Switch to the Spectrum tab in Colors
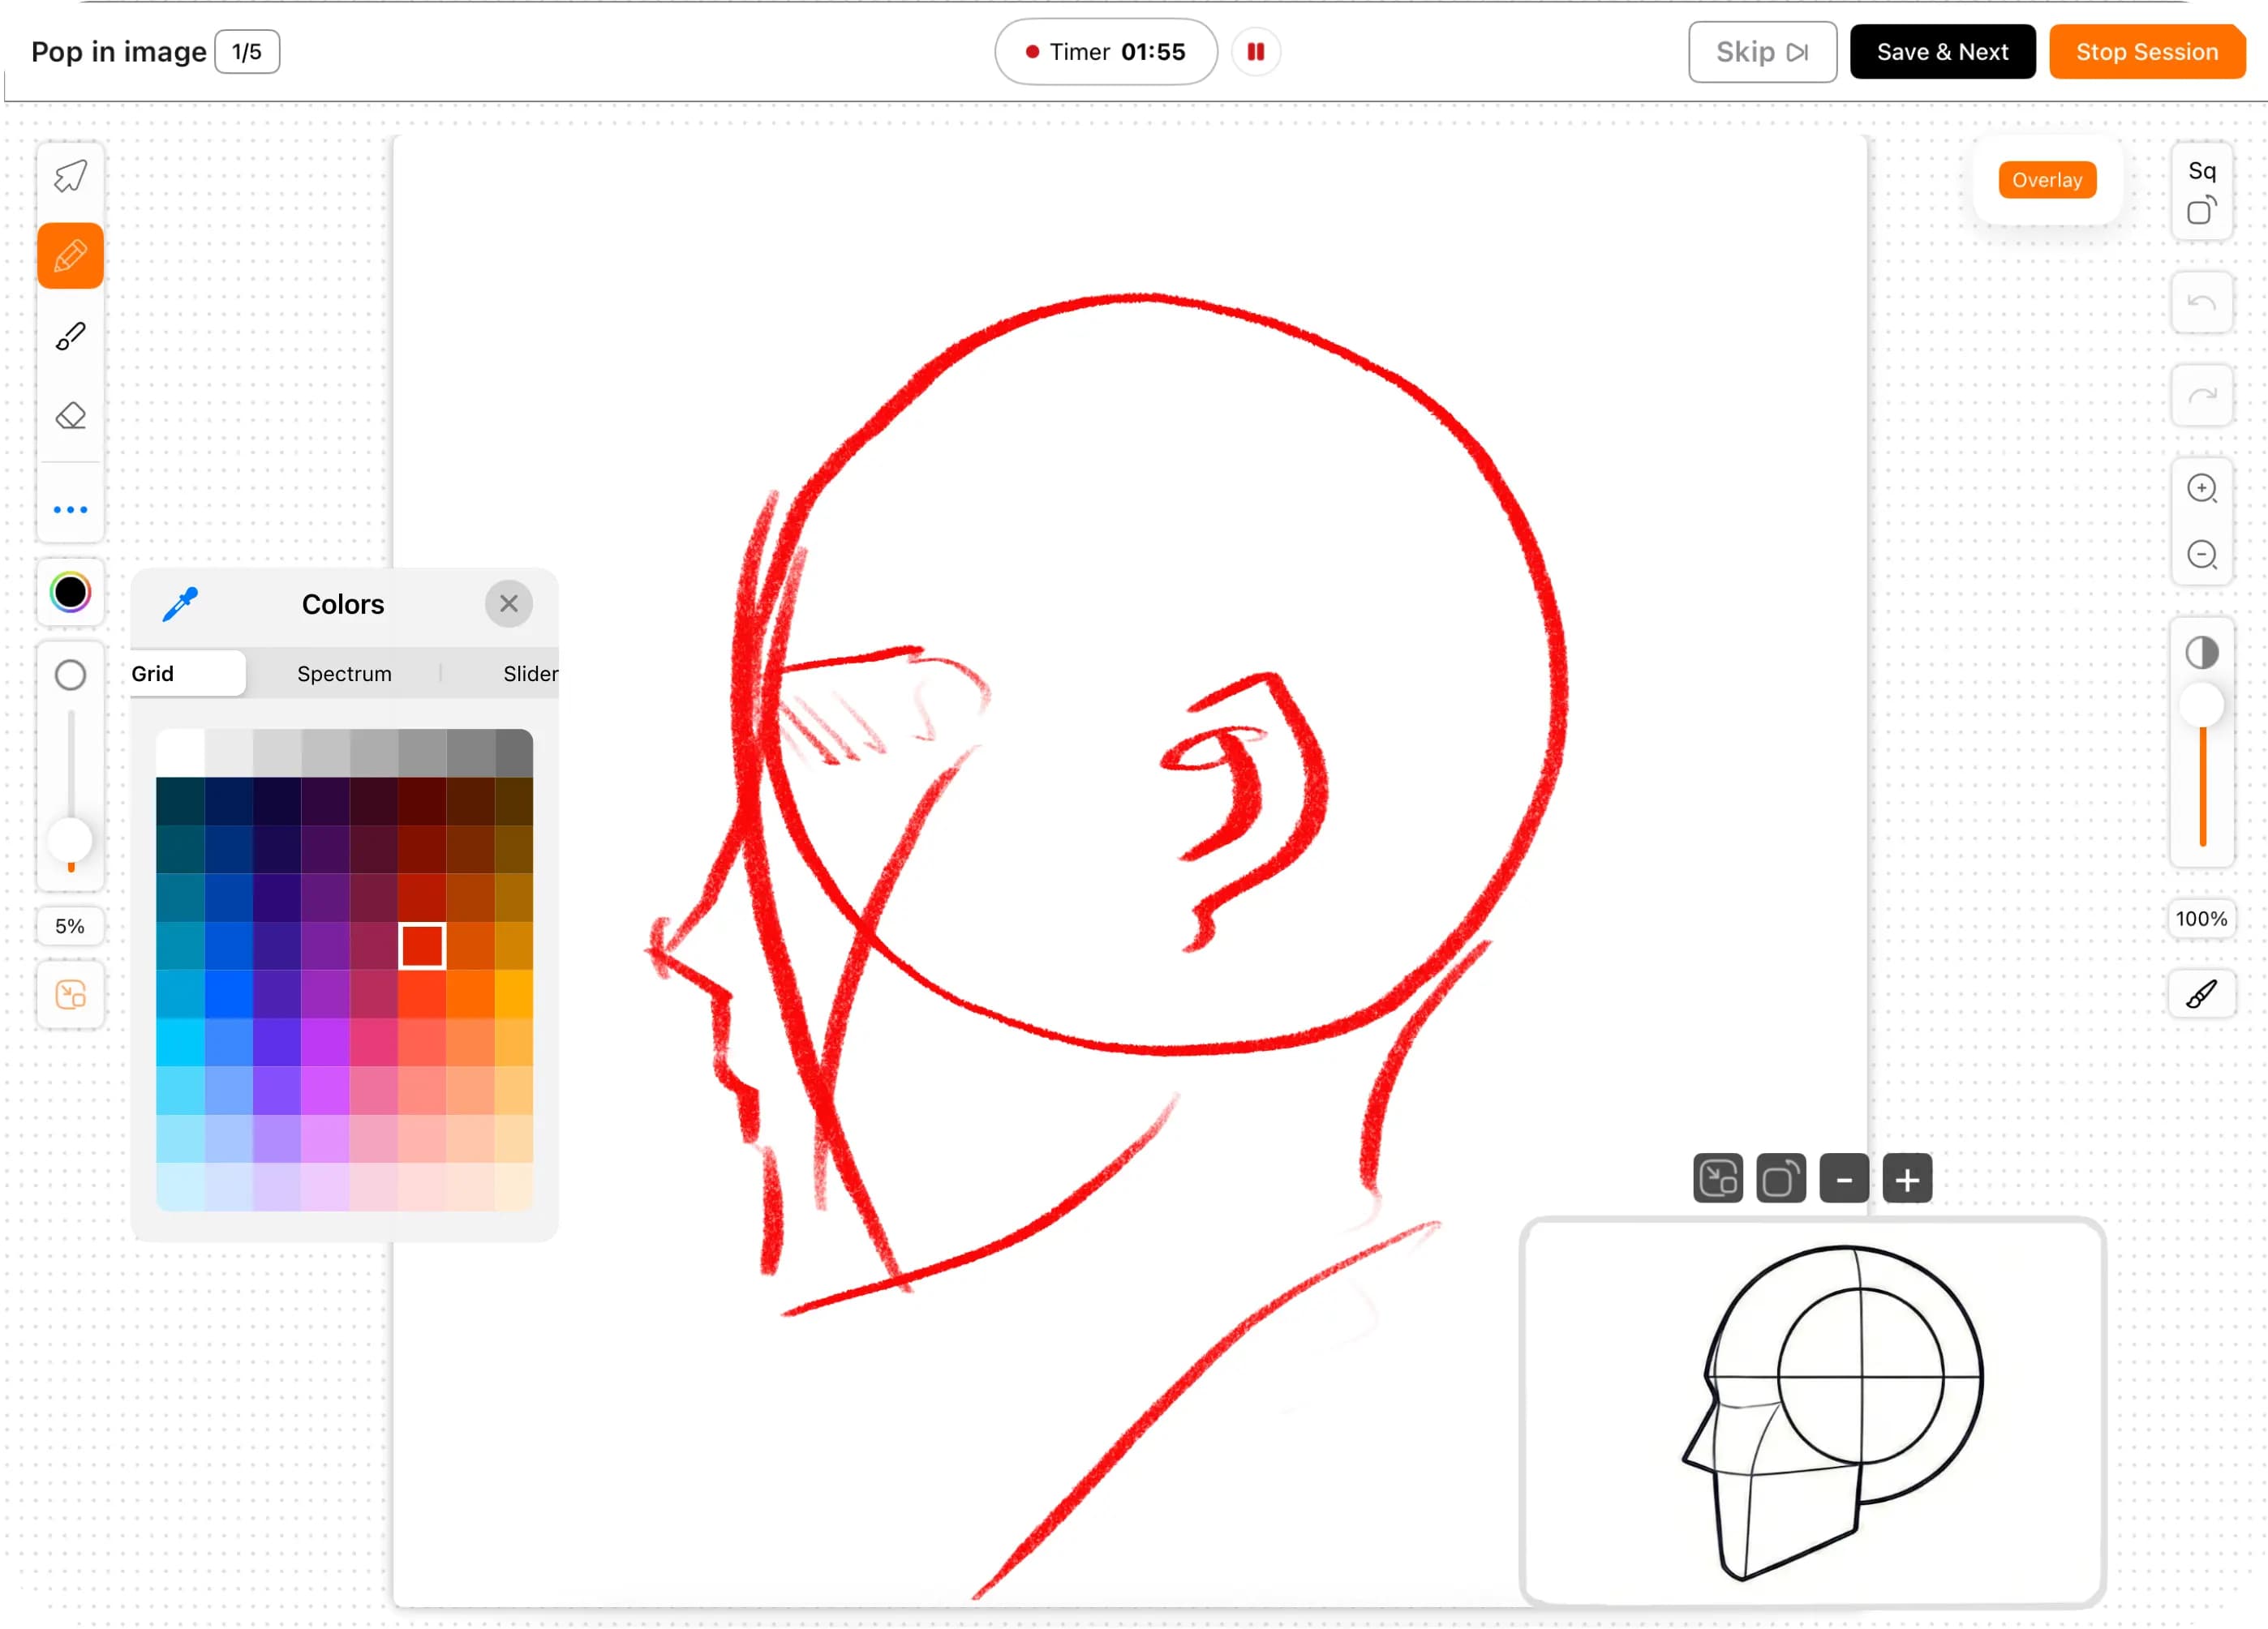Screen dimensions: 2268x1629 [343, 672]
